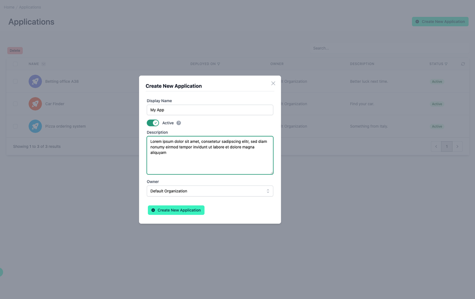Open the DEPLOYED ON filter icon
475x299 pixels.
(x=218, y=64)
